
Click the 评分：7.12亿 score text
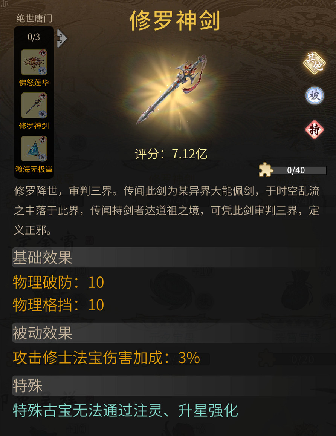click(171, 154)
